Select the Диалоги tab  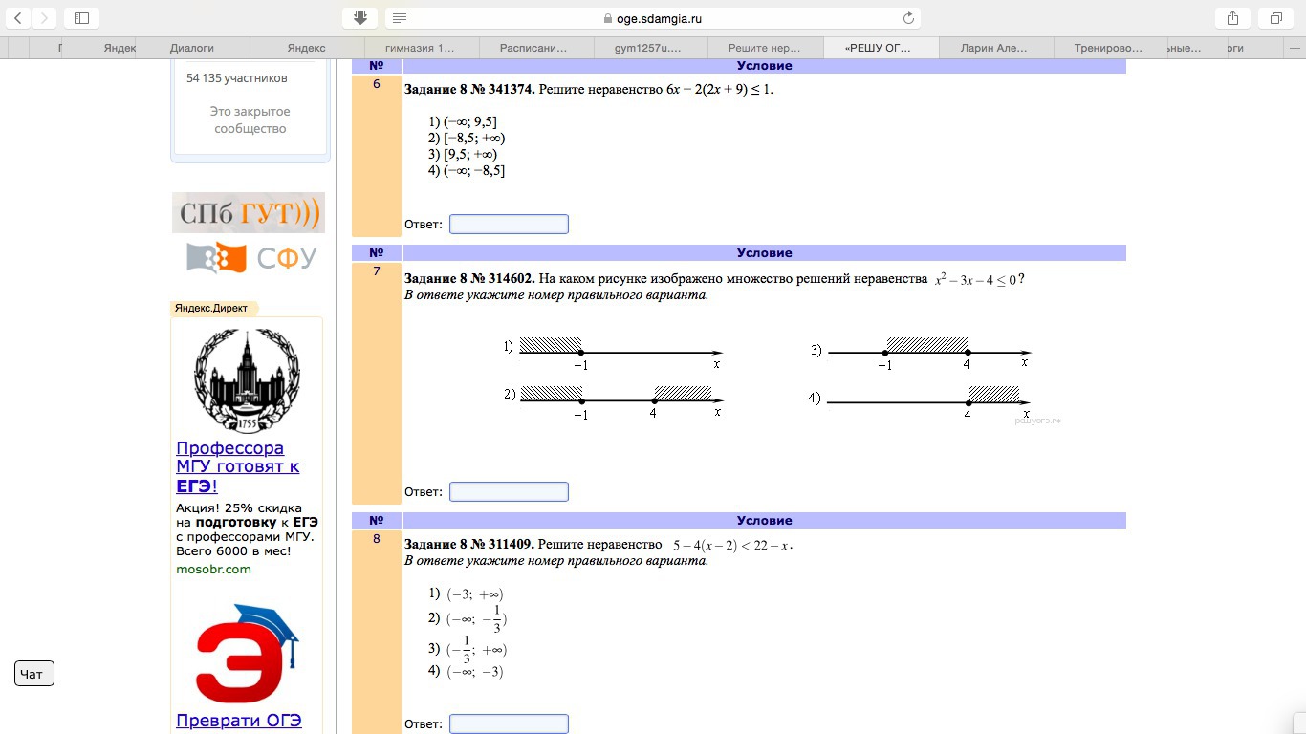pos(191,48)
